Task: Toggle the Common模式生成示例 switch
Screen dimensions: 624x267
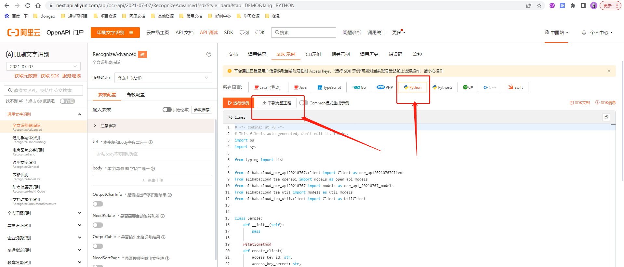Action: (304, 103)
